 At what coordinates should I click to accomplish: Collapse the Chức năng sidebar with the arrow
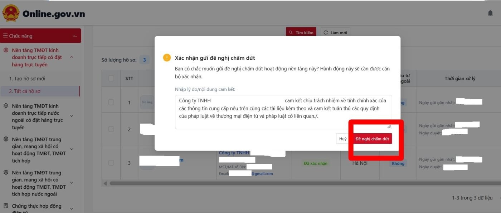(75, 36)
